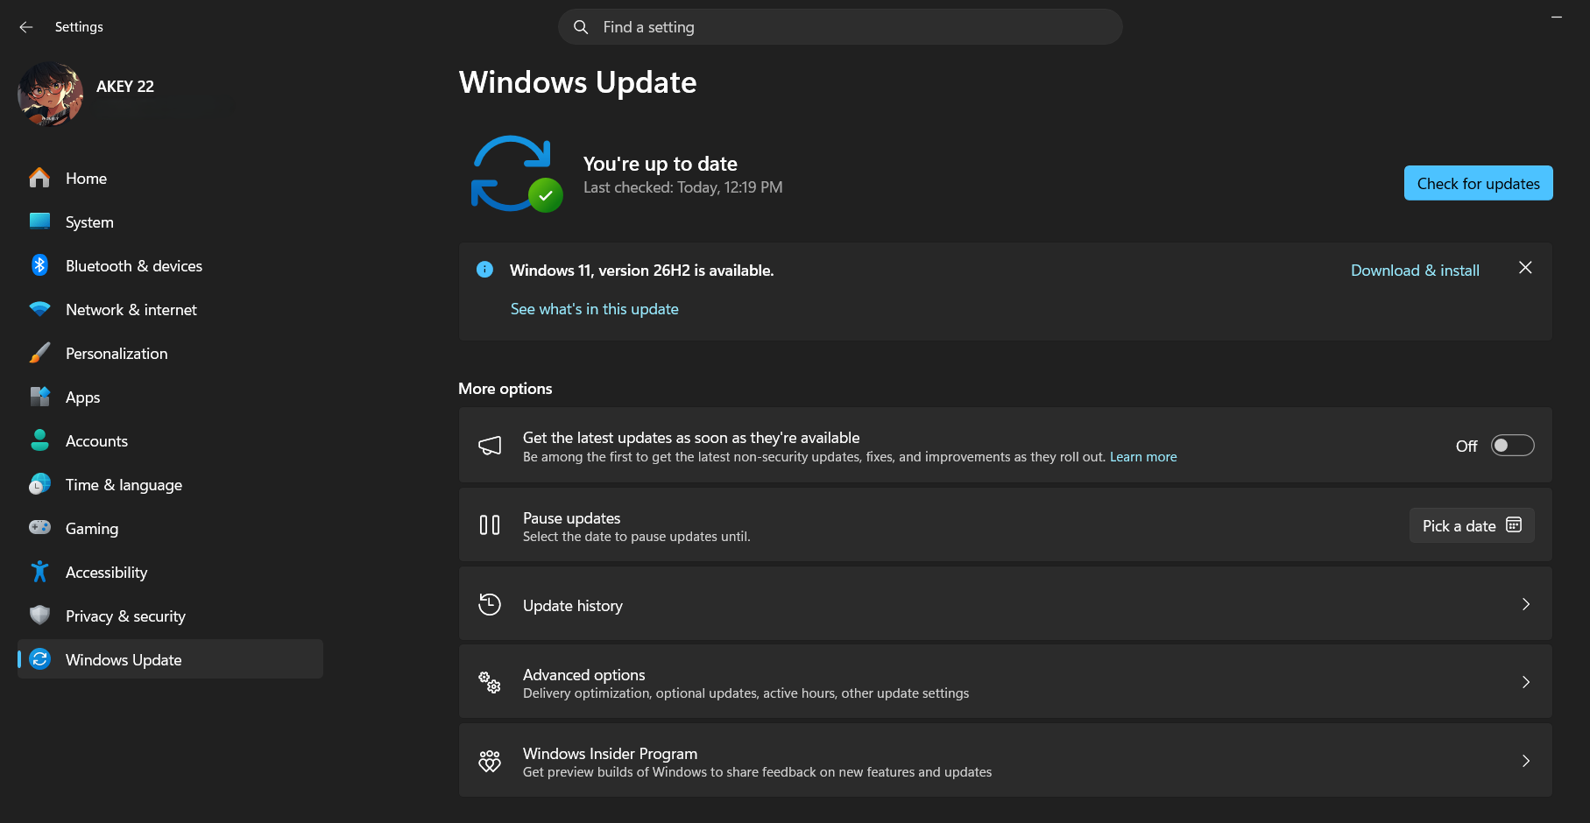The width and height of the screenshot is (1590, 823).
Task: Expand Update history chevron
Action: (1526, 604)
